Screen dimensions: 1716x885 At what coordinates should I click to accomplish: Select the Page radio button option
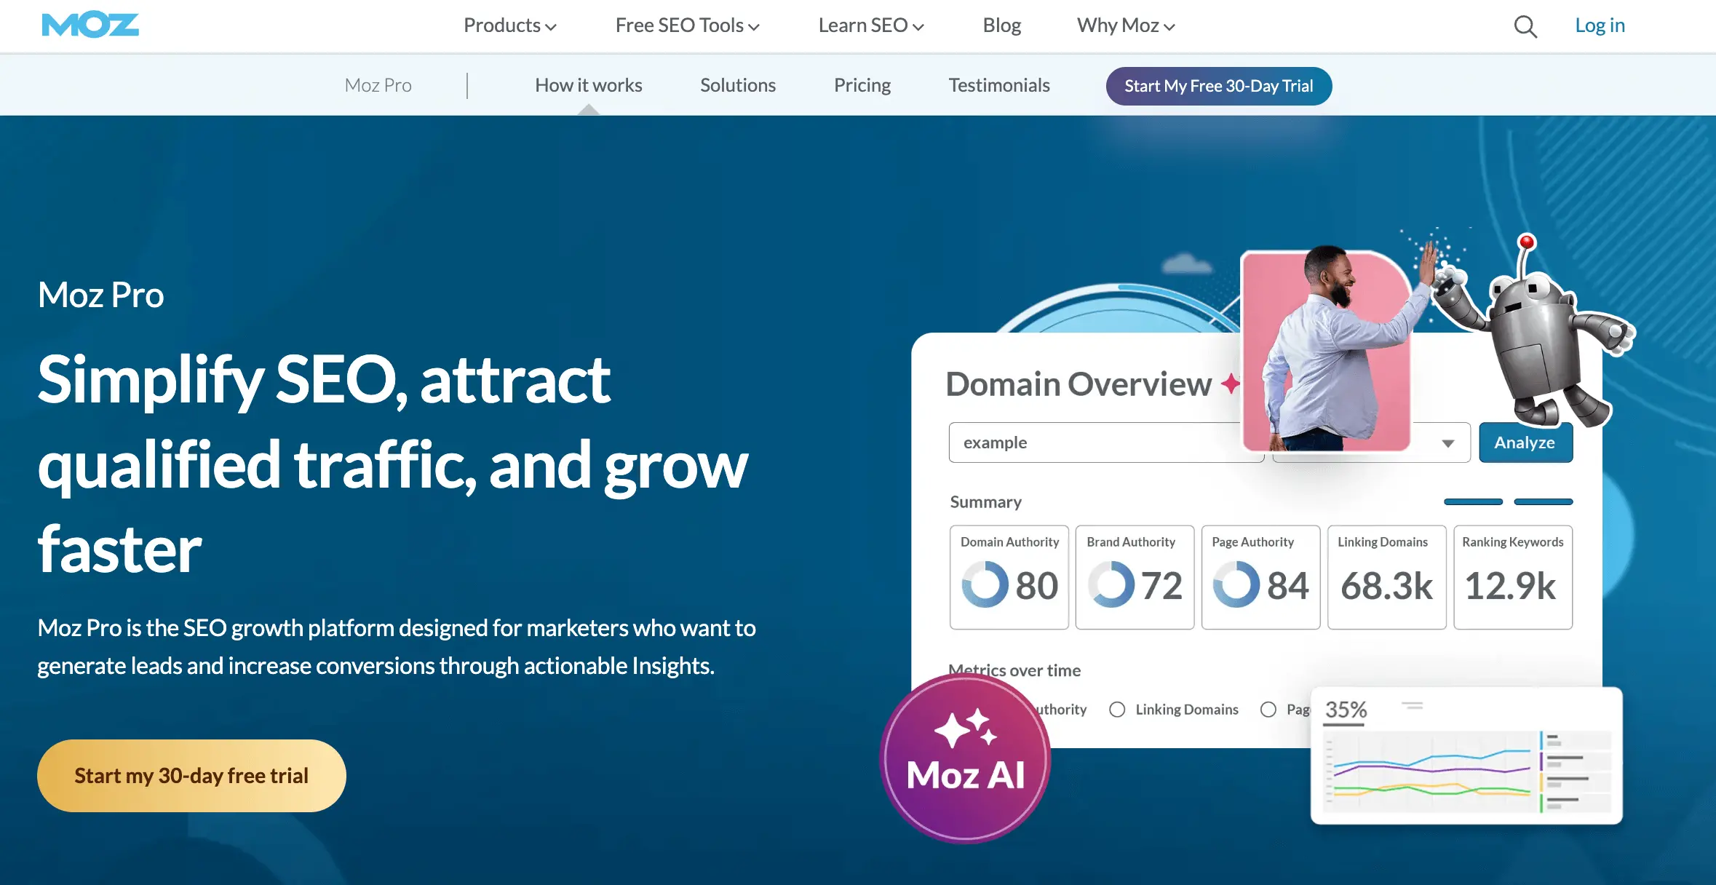pos(1268,710)
